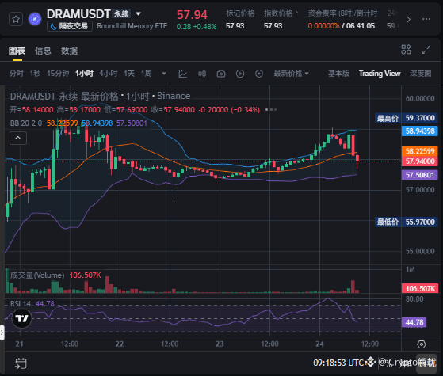Switch to Trading View chart
This screenshot has width=443, height=376.
pos(380,74)
